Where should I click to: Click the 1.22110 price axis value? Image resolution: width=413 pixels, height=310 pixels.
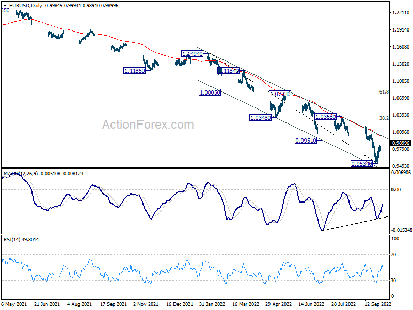(x=401, y=12)
